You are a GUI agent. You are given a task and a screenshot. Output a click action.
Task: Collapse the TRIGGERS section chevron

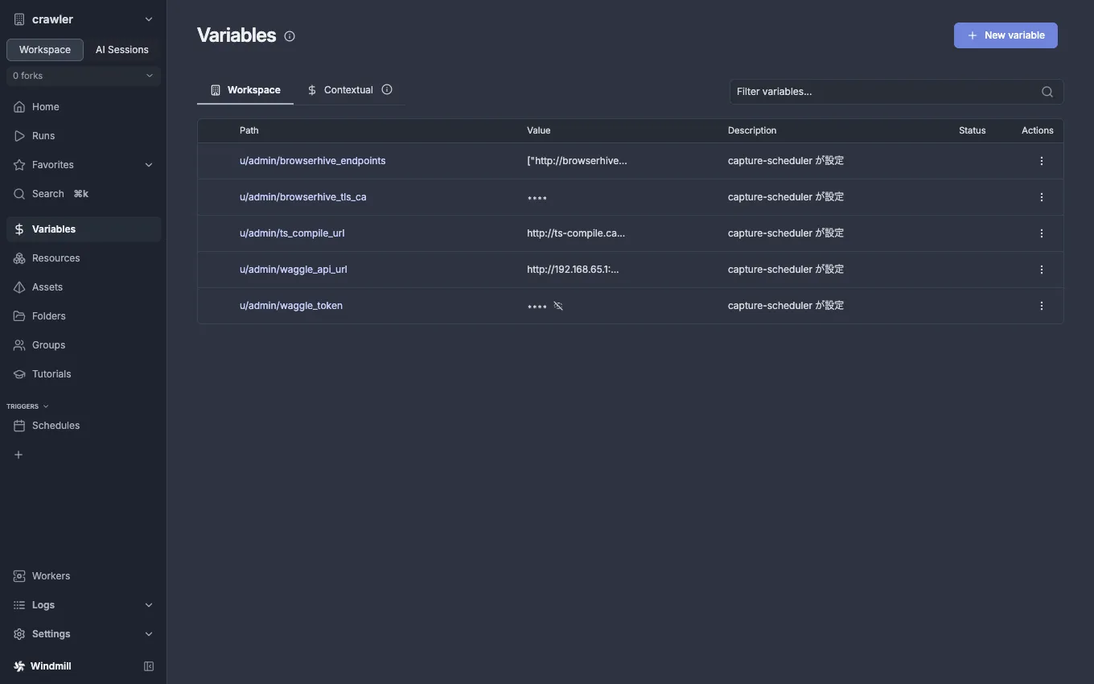[46, 406]
